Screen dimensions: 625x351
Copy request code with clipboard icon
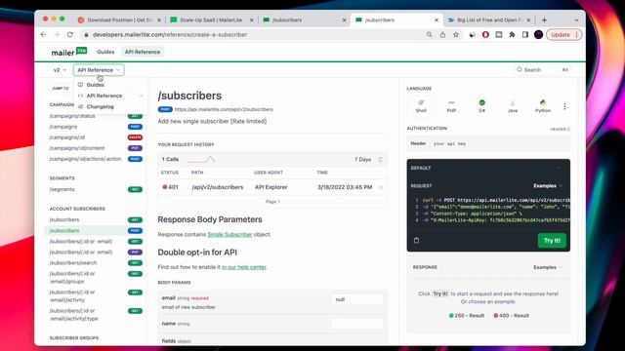[x=417, y=241]
